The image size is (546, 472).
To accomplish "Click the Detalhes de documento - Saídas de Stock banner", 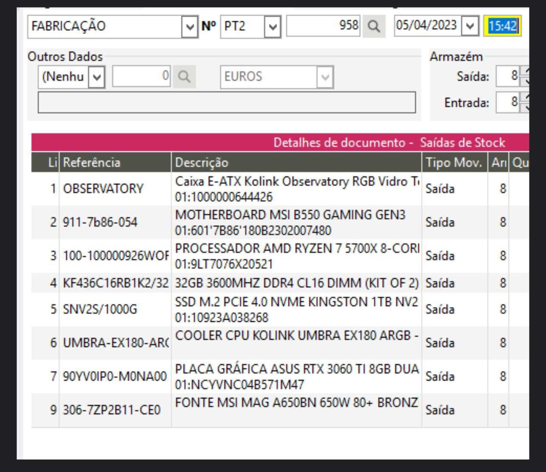I will click(x=280, y=143).
